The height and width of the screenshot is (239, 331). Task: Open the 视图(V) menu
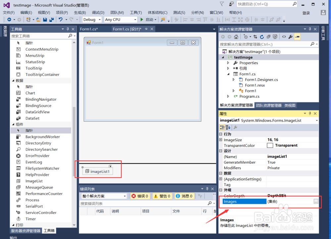pyautogui.click(x=44, y=13)
